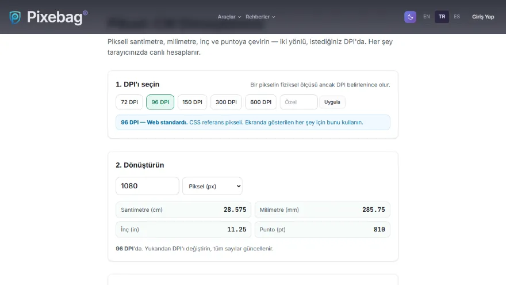Click the Pixebag brand name text
This screenshot has width=506, height=285.
pyautogui.click(x=55, y=17)
